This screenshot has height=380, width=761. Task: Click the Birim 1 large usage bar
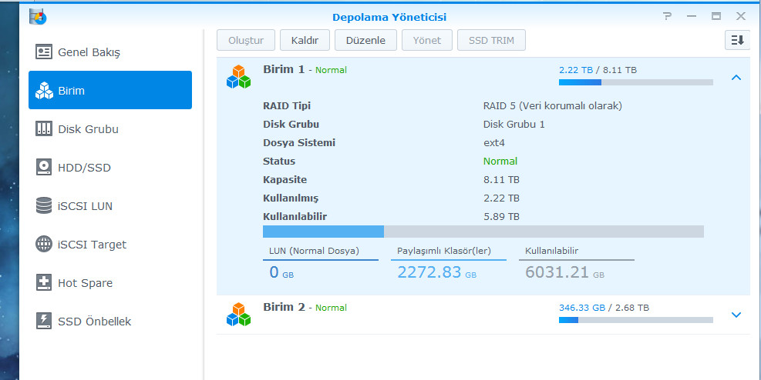[x=483, y=232]
